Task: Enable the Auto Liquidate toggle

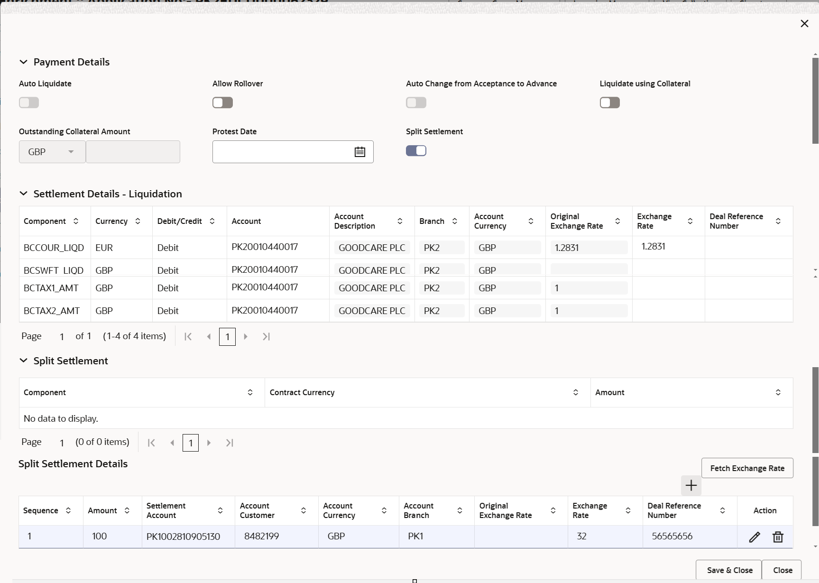Action: tap(29, 102)
